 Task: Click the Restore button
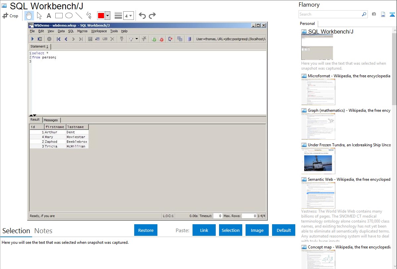[146, 230]
